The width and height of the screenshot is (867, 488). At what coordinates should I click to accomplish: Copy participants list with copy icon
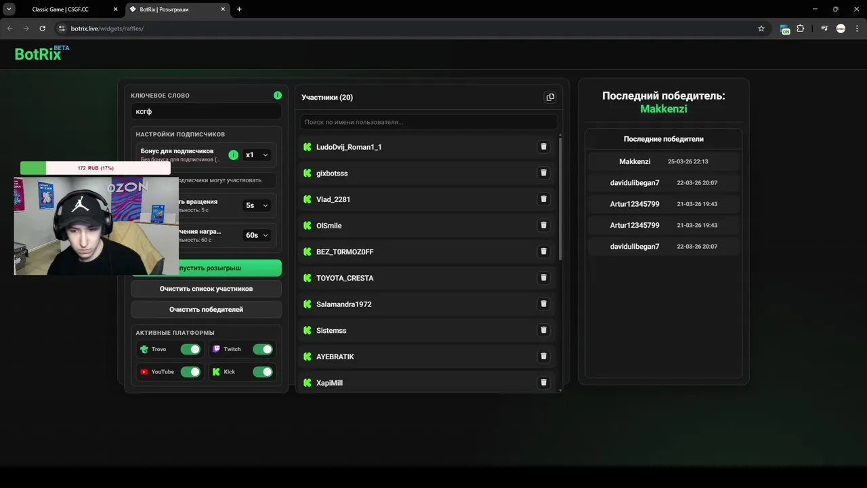[550, 97]
